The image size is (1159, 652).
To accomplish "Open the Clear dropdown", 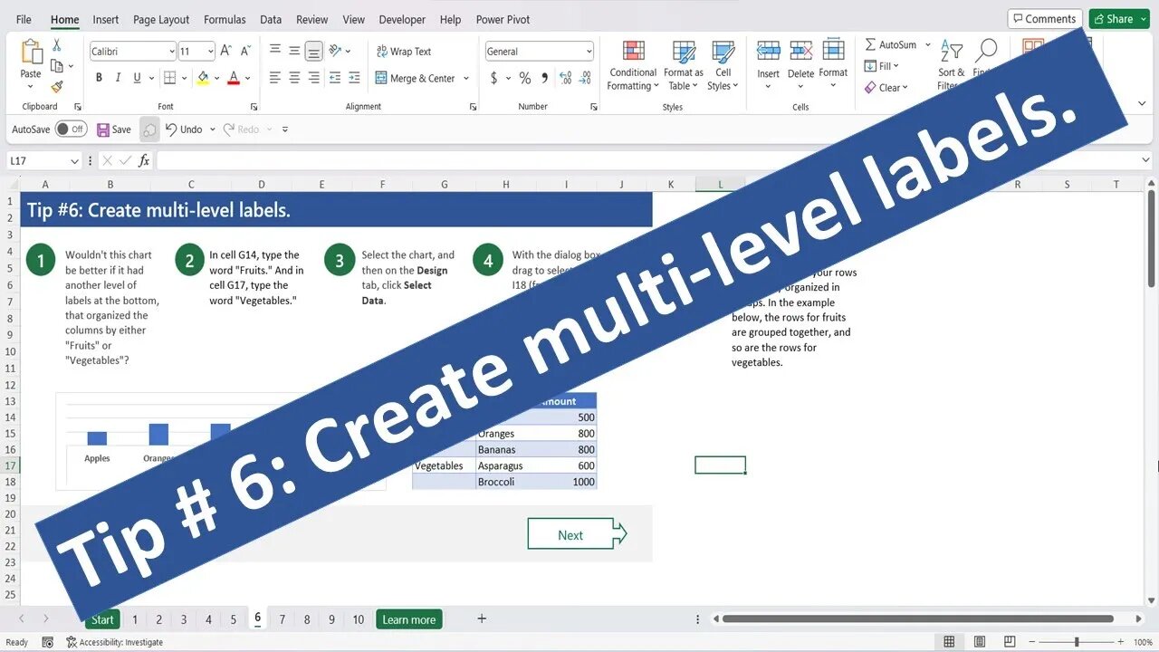I will point(886,88).
